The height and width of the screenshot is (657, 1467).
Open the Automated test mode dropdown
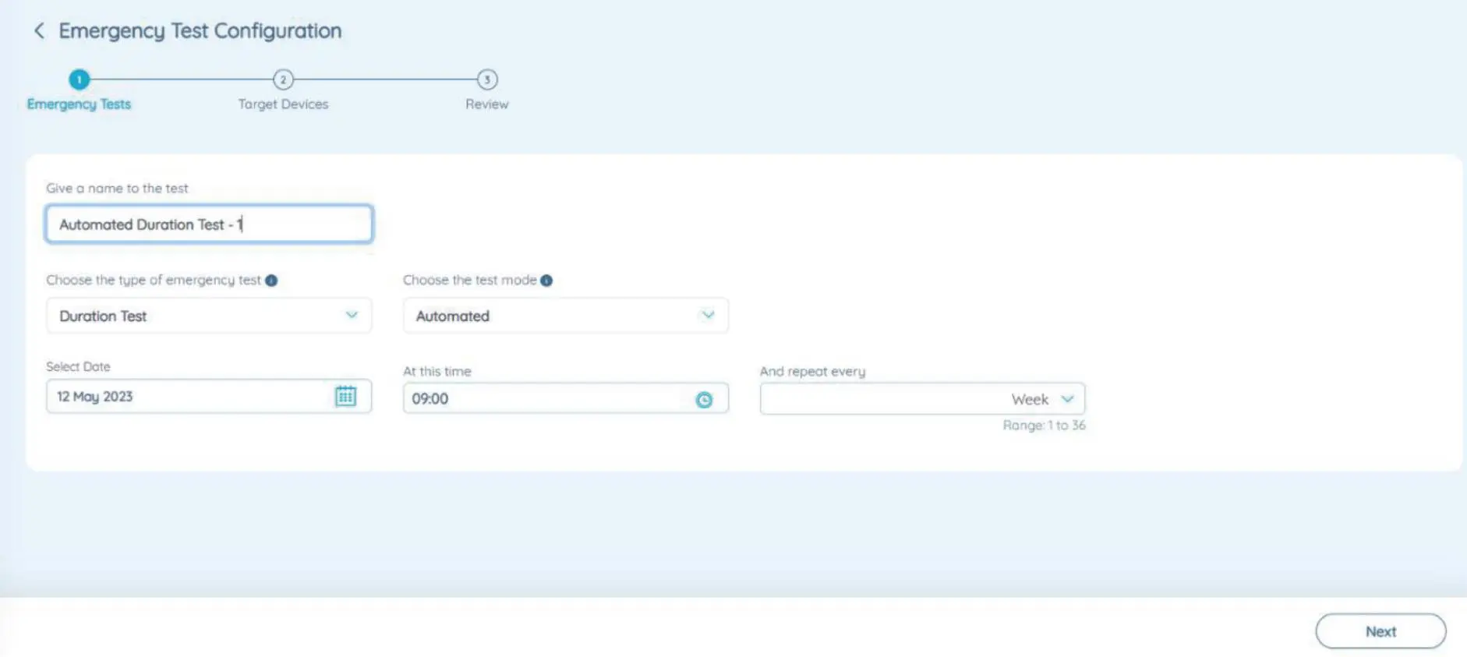click(565, 316)
